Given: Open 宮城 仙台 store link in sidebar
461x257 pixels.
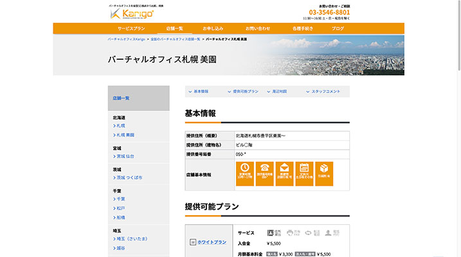Looking at the screenshot, I should click(x=124, y=156).
